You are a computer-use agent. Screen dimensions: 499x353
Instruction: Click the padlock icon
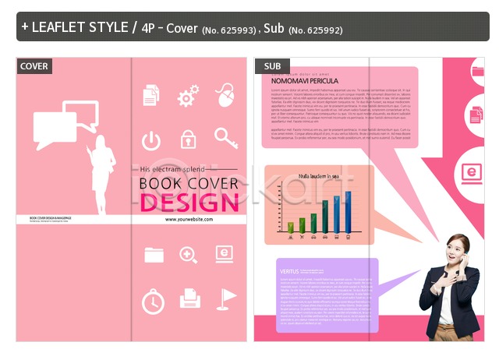(188, 139)
